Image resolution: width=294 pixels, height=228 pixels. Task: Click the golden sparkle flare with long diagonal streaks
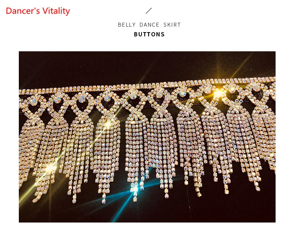50,168
